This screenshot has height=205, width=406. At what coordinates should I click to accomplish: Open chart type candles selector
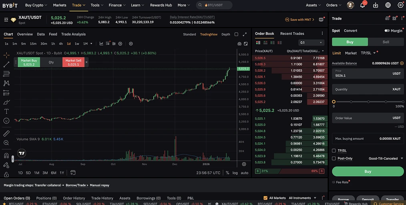[114, 44]
